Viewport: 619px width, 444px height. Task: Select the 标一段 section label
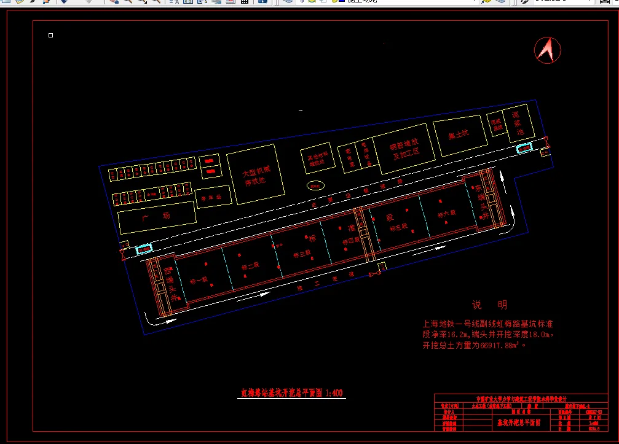point(199,281)
